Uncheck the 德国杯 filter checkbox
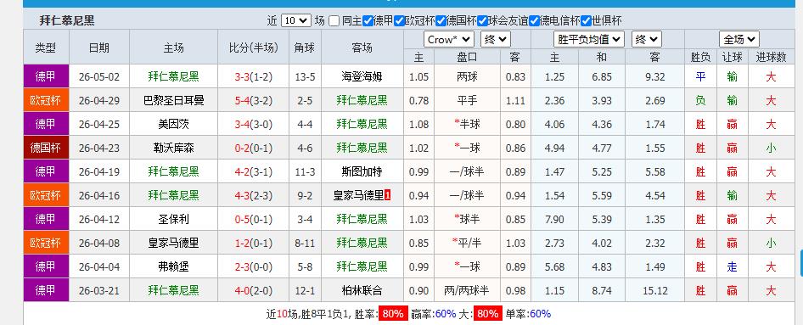The width and height of the screenshot is (803, 325). pos(441,21)
